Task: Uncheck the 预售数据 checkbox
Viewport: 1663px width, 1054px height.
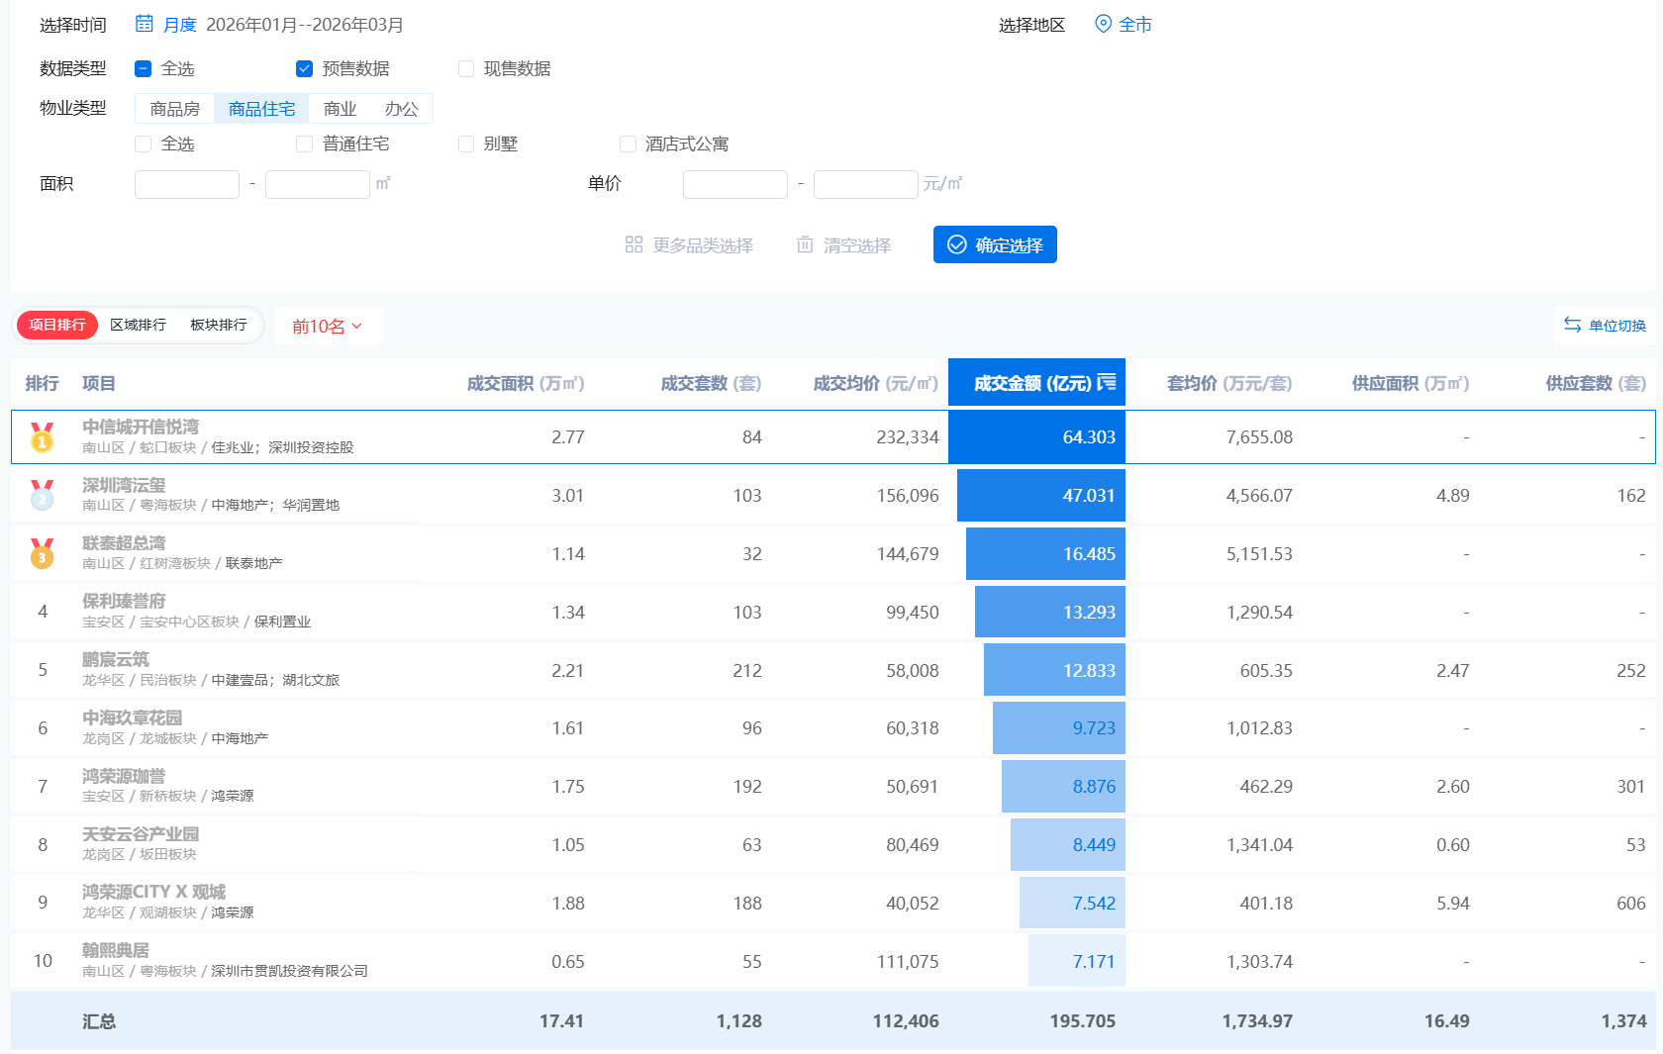Action: coord(304,68)
